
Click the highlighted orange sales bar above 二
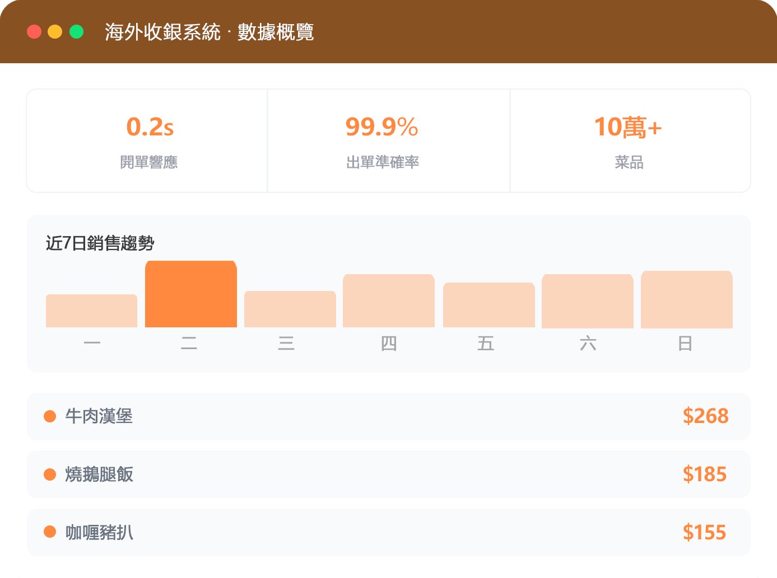[x=191, y=294]
